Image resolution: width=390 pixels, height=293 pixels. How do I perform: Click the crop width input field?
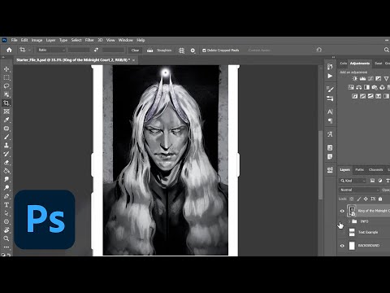(x=79, y=50)
